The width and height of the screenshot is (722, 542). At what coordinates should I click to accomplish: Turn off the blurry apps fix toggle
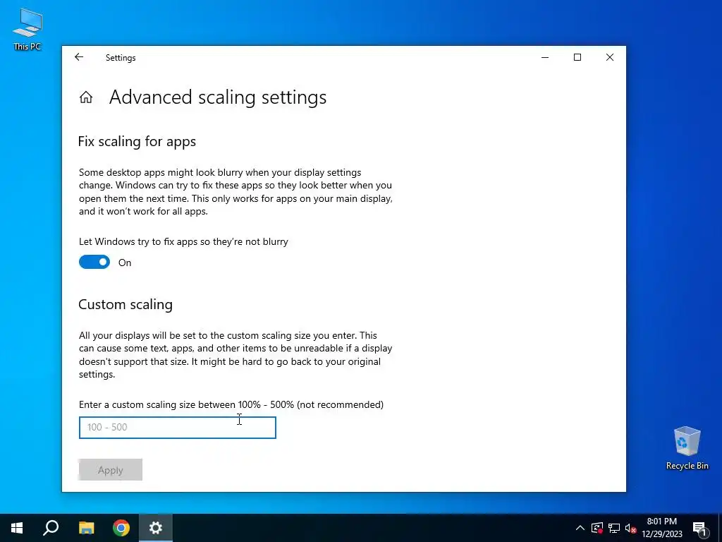pyautogui.click(x=94, y=263)
